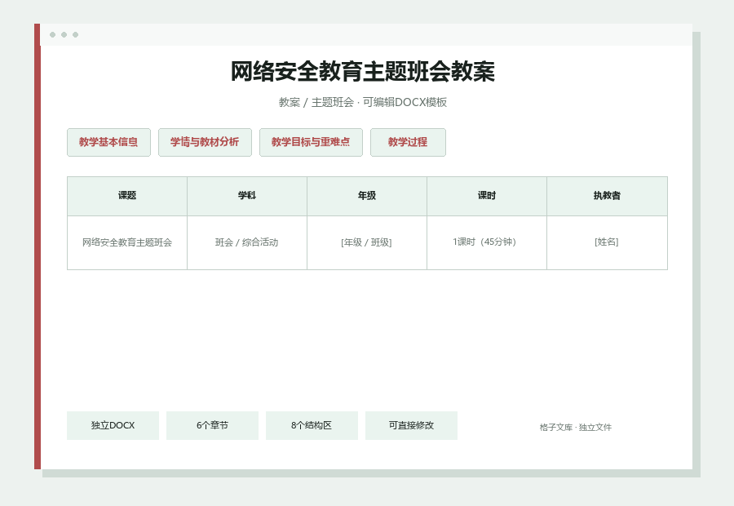The image size is (734, 506).
Task: Click the [姓名] placeholder cell
Action: pos(607,242)
